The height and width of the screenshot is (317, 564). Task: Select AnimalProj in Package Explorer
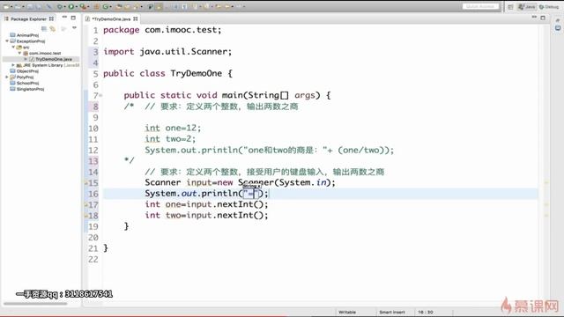tap(27, 35)
